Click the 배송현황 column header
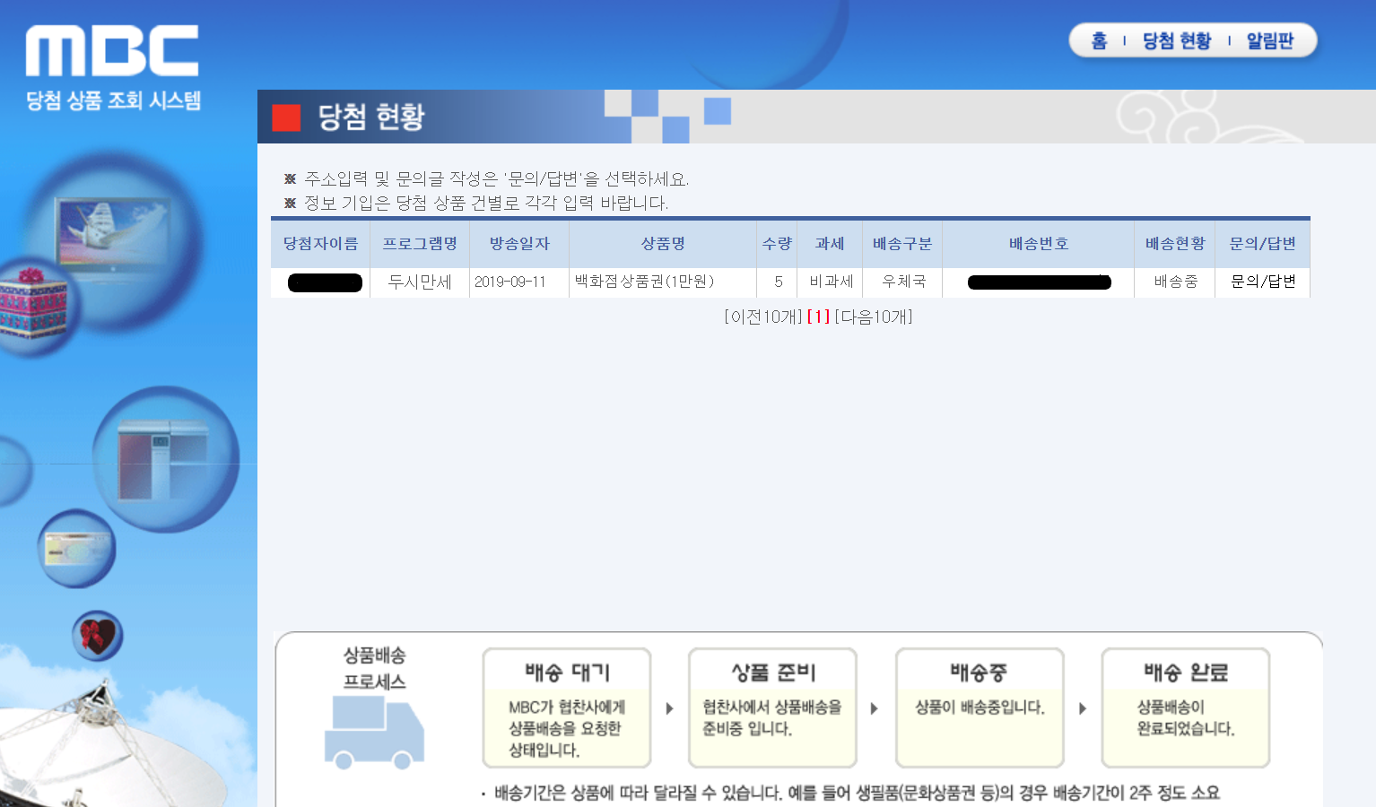The height and width of the screenshot is (807, 1376). point(1175,244)
